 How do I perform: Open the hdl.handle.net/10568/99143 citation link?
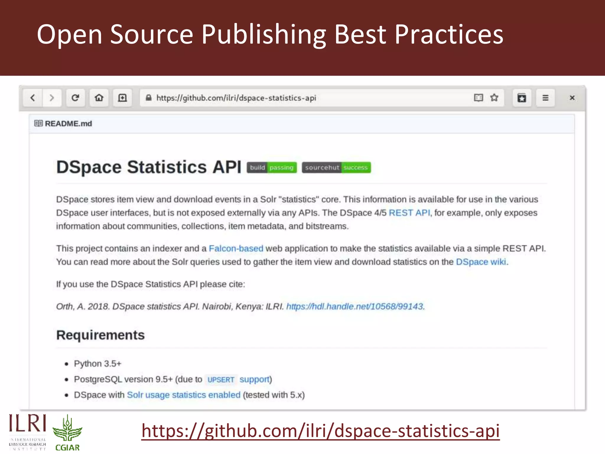tap(355, 307)
